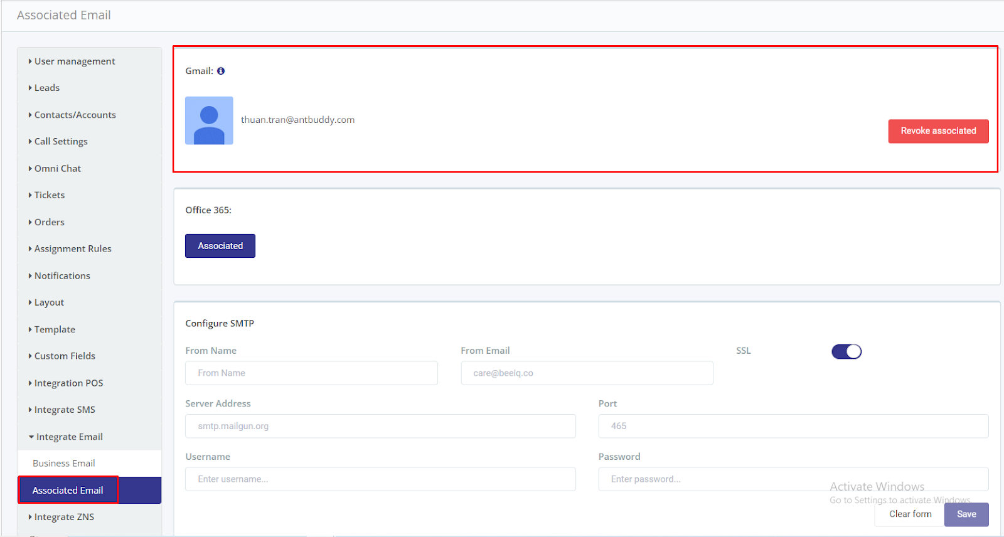This screenshot has width=1004, height=537.
Task: Expand the Assignment Rules menu
Action: 89,248
